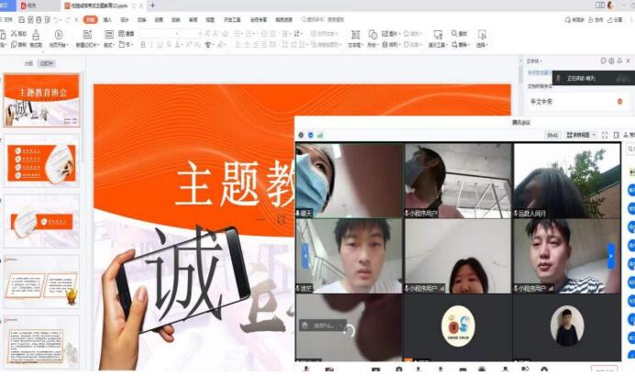This screenshot has height=376, width=635.
Task: Toggle Bold formatting
Action: point(143,45)
